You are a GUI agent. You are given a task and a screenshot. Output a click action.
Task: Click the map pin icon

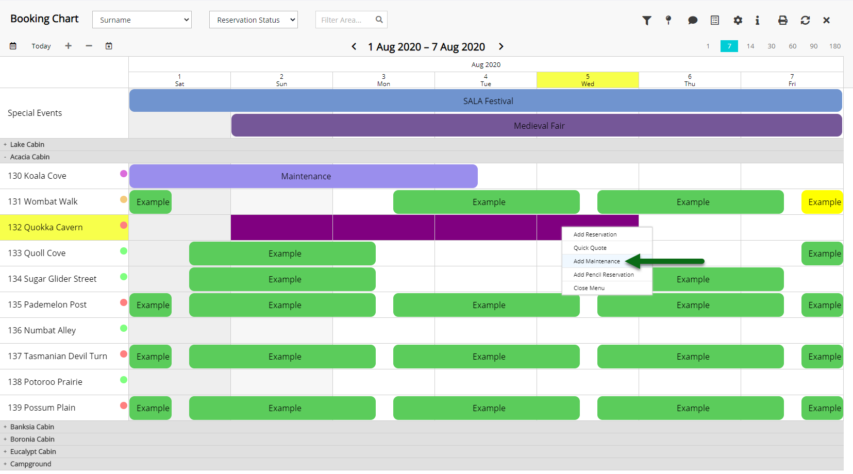tap(668, 20)
